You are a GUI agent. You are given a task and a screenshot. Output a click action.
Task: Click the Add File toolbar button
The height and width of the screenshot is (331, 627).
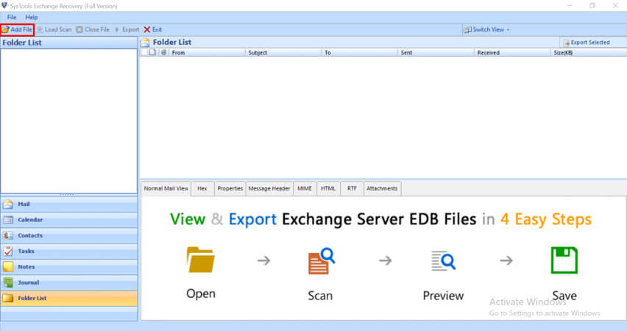[17, 29]
